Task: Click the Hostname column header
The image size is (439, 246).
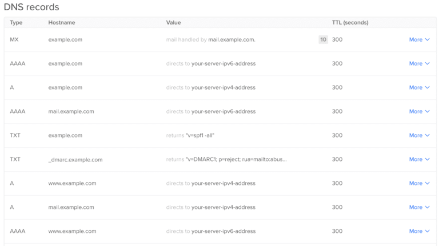Action: click(62, 23)
